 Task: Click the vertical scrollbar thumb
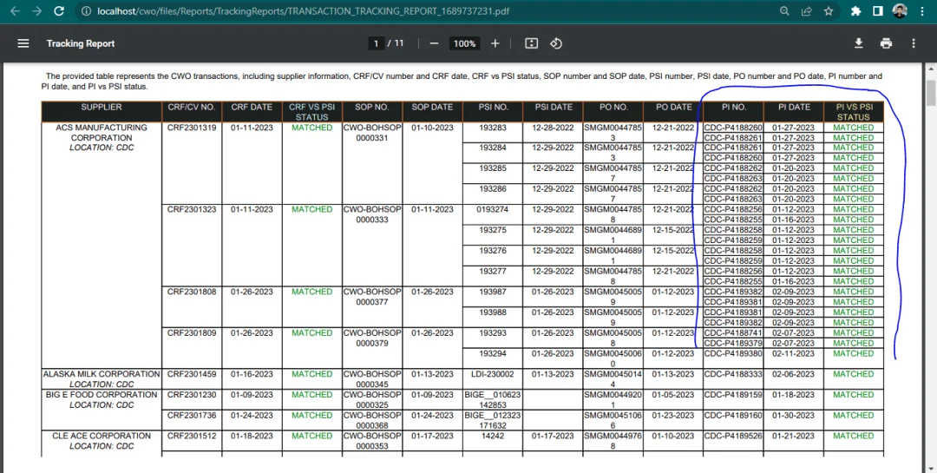tap(932, 92)
